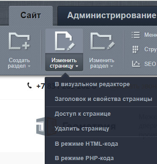Open Доступ к странице
The width and height of the screenshot is (157, 164).
(83, 114)
